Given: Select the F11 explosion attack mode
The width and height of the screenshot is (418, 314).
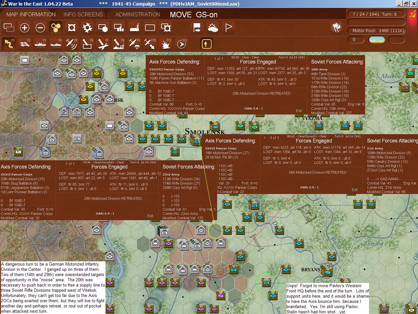Looking at the screenshot, I should (166, 44).
